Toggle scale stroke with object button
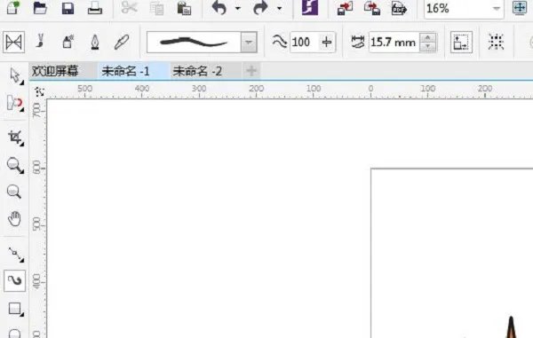This screenshot has width=533, height=338. coord(461,42)
